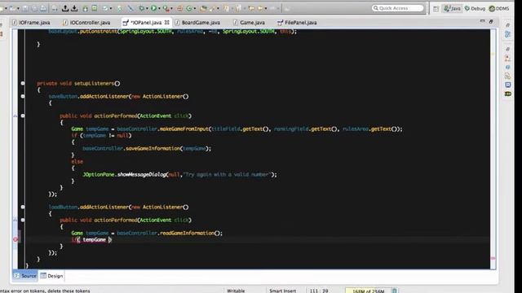Image resolution: width=522 pixels, height=293 pixels.
Task: Click the 'else' keyword in code
Action: [77, 161]
